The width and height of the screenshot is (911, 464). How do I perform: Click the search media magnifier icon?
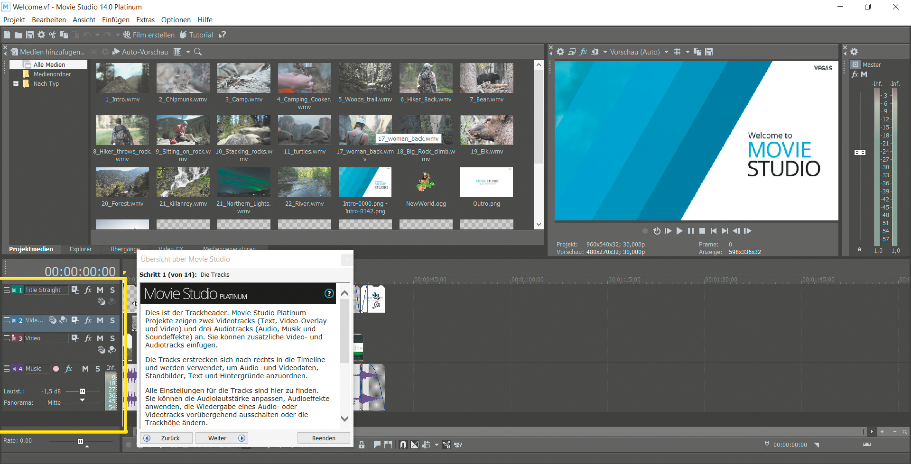[198, 52]
